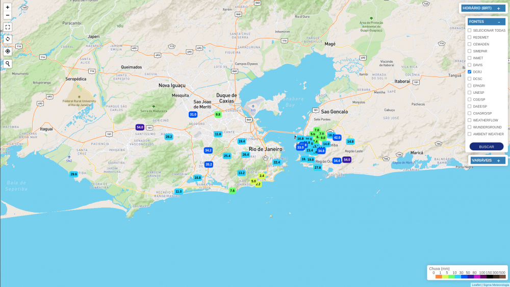This screenshot has width=510, height=287.
Task: Enable the WUNDERGROUND source
Action: click(469, 127)
